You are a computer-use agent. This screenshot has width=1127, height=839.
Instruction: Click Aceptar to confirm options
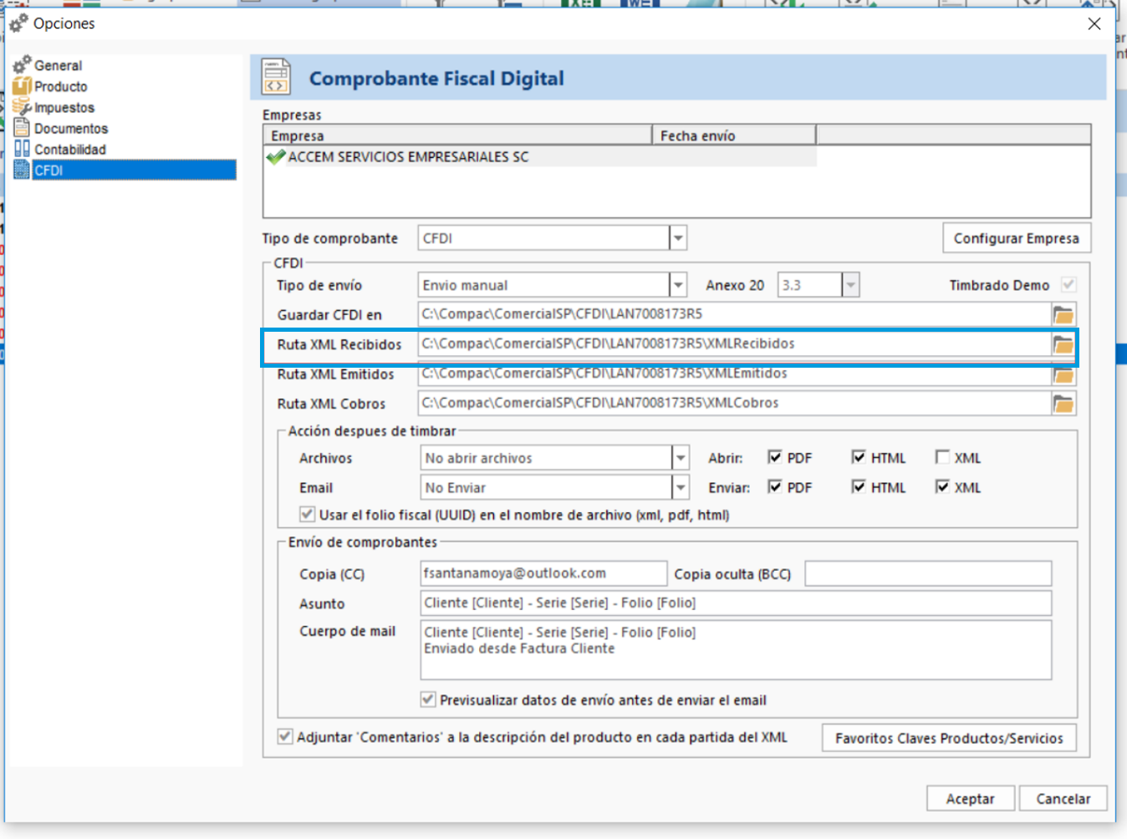970,799
